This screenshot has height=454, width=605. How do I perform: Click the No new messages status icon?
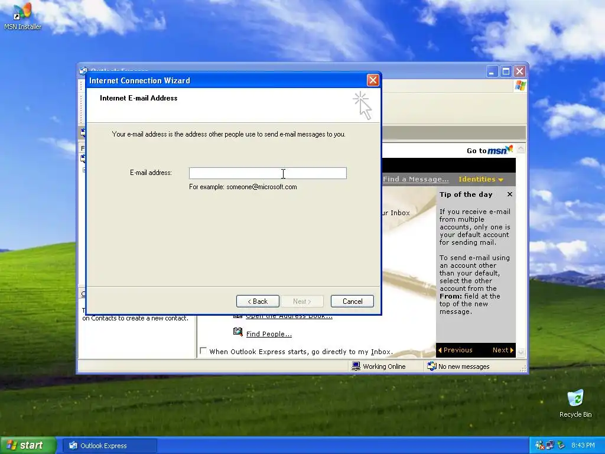tap(432, 366)
